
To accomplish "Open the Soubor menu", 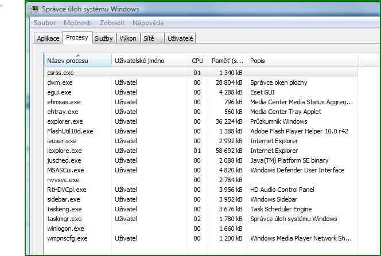I will click(x=45, y=23).
